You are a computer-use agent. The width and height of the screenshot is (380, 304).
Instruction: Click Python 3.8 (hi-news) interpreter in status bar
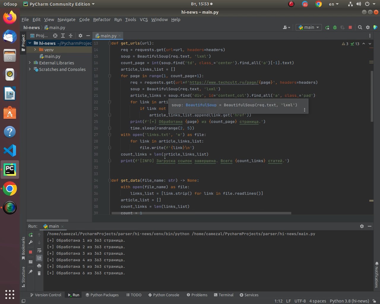pyautogui.click(x=349, y=301)
